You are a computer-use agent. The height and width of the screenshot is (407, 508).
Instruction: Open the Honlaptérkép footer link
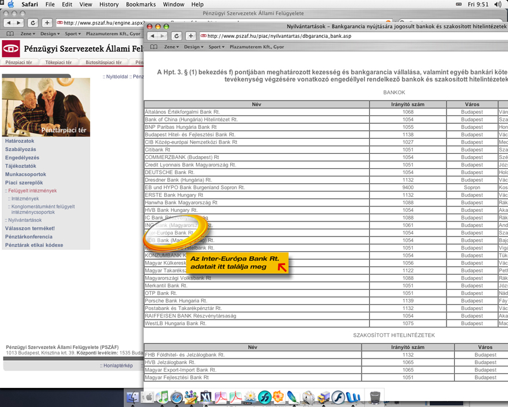tap(118, 366)
